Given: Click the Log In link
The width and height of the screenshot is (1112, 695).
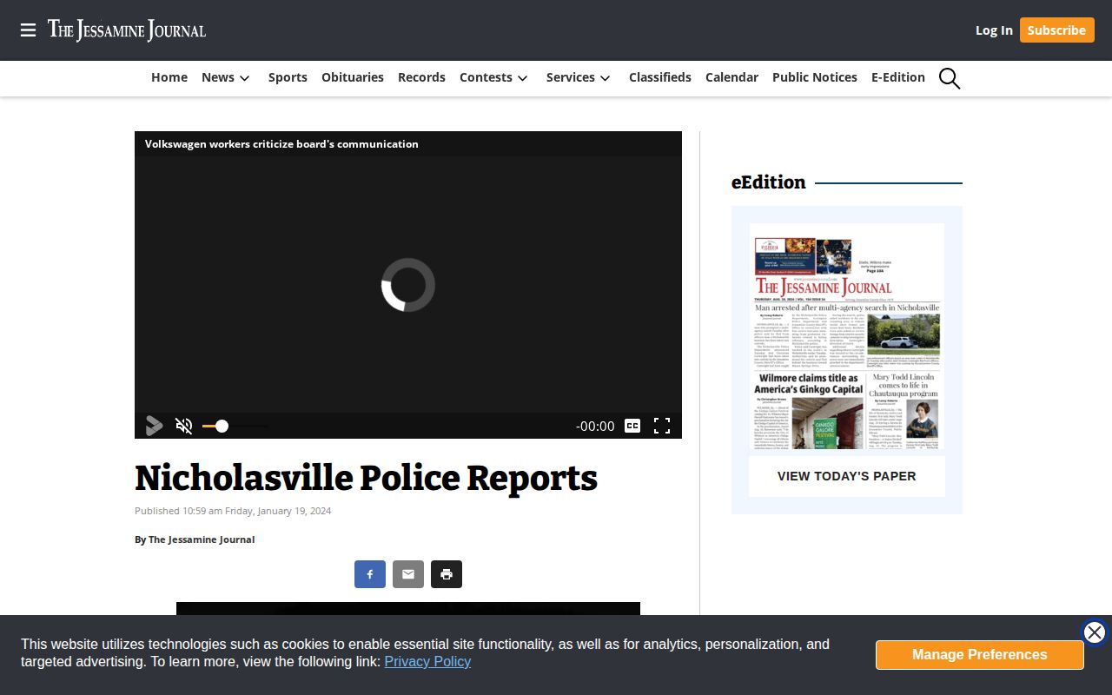Looking at the screenshot, I should click(994, 30).
